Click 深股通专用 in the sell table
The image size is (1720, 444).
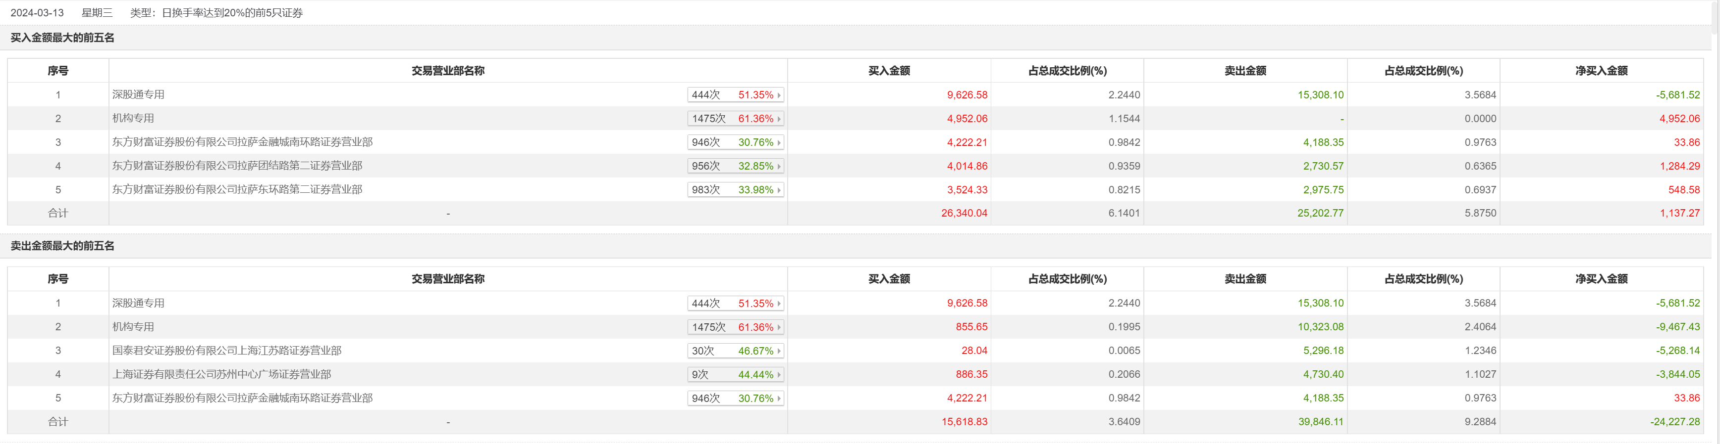[x=138, y=303]
